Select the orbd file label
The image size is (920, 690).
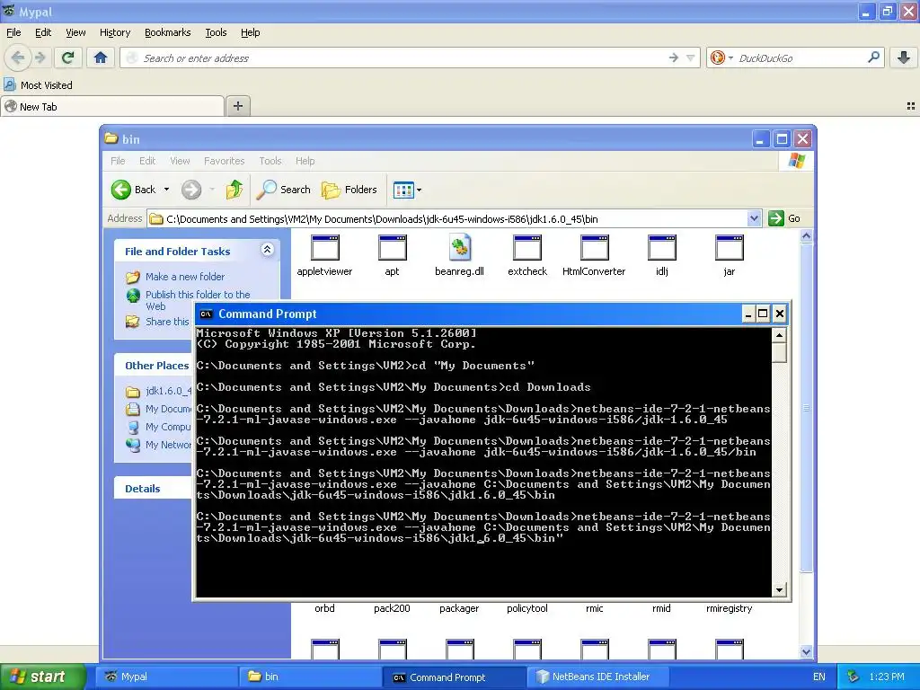click(x=324, y=608)
